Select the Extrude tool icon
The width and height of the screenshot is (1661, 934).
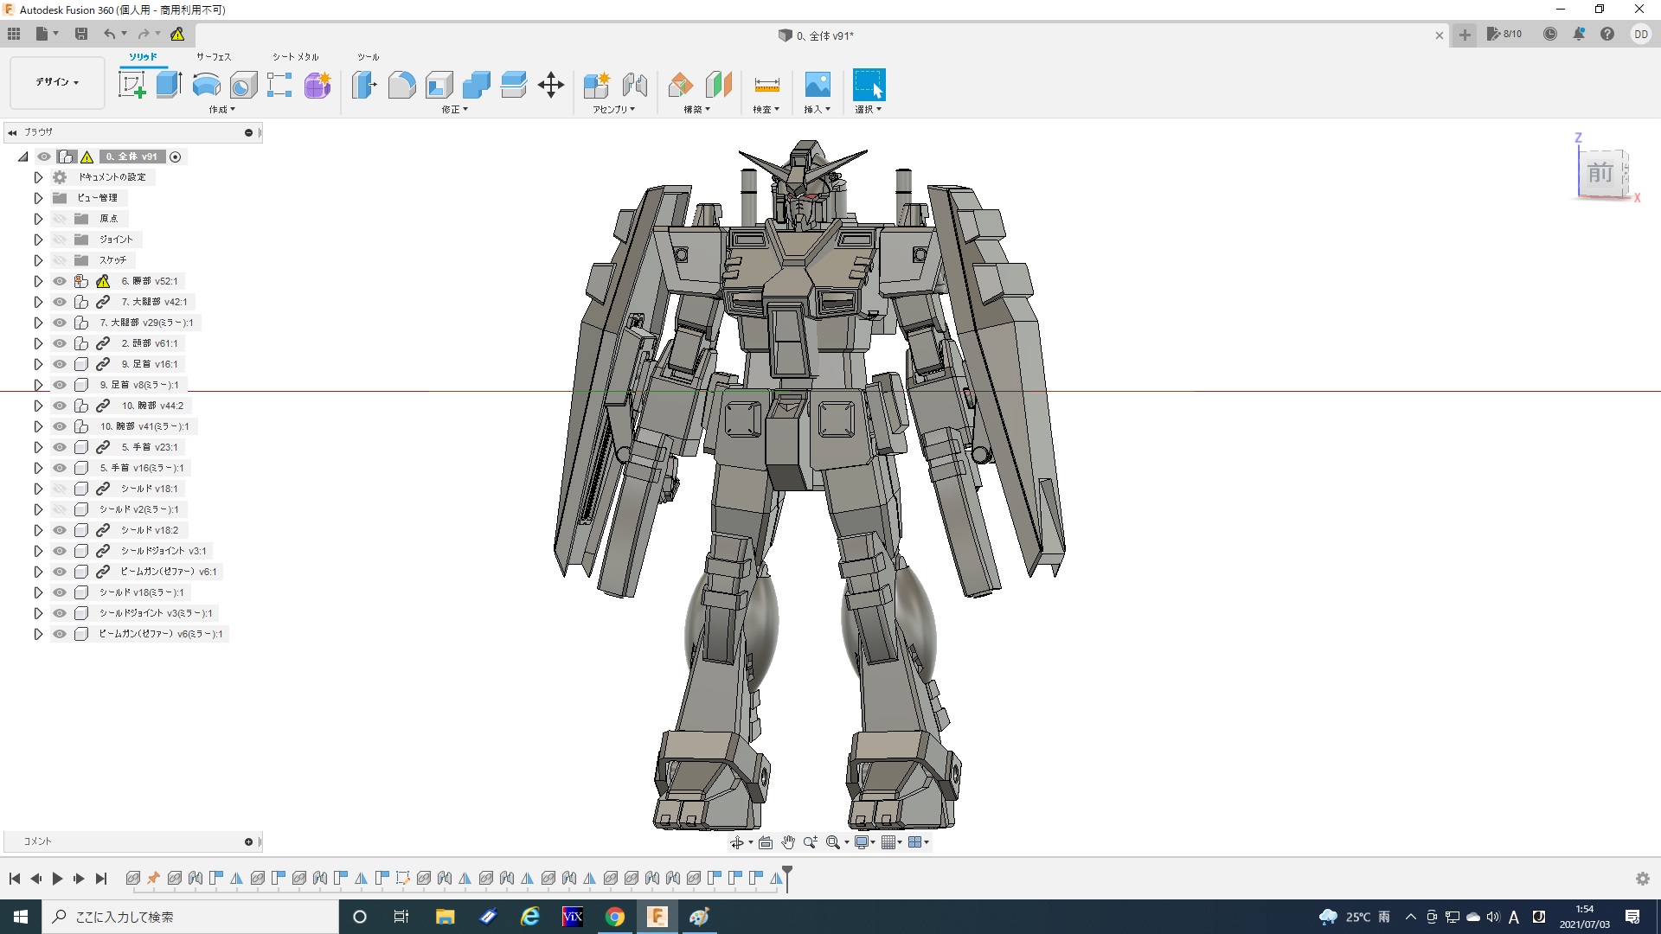click(x=169, y=85)
